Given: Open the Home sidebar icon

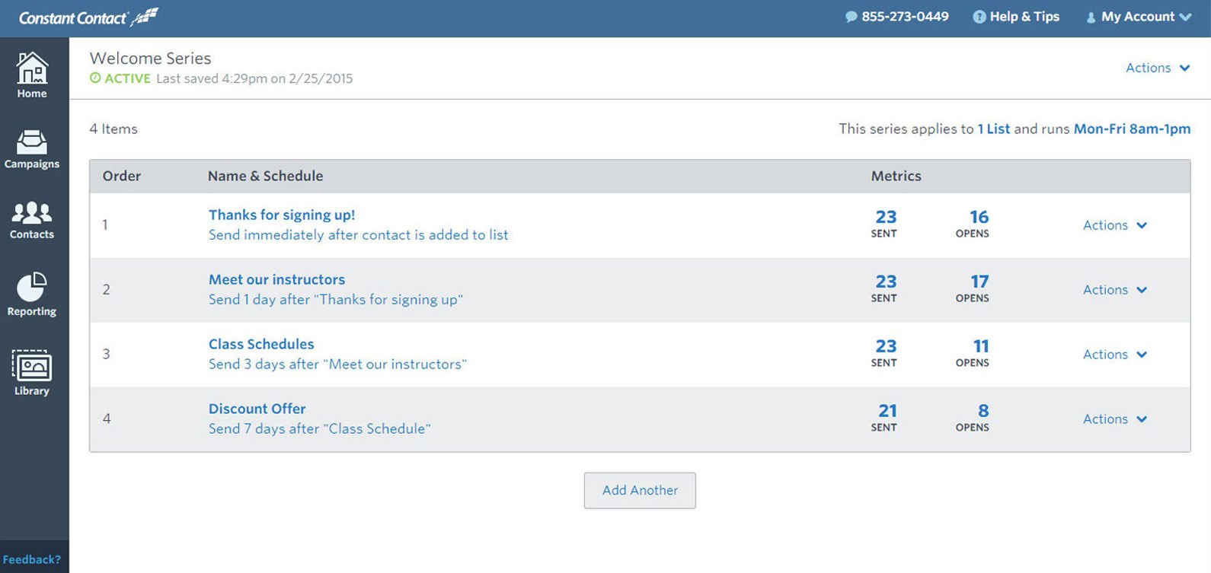Looking at the screenshot, I should click(x=32, y=68).
